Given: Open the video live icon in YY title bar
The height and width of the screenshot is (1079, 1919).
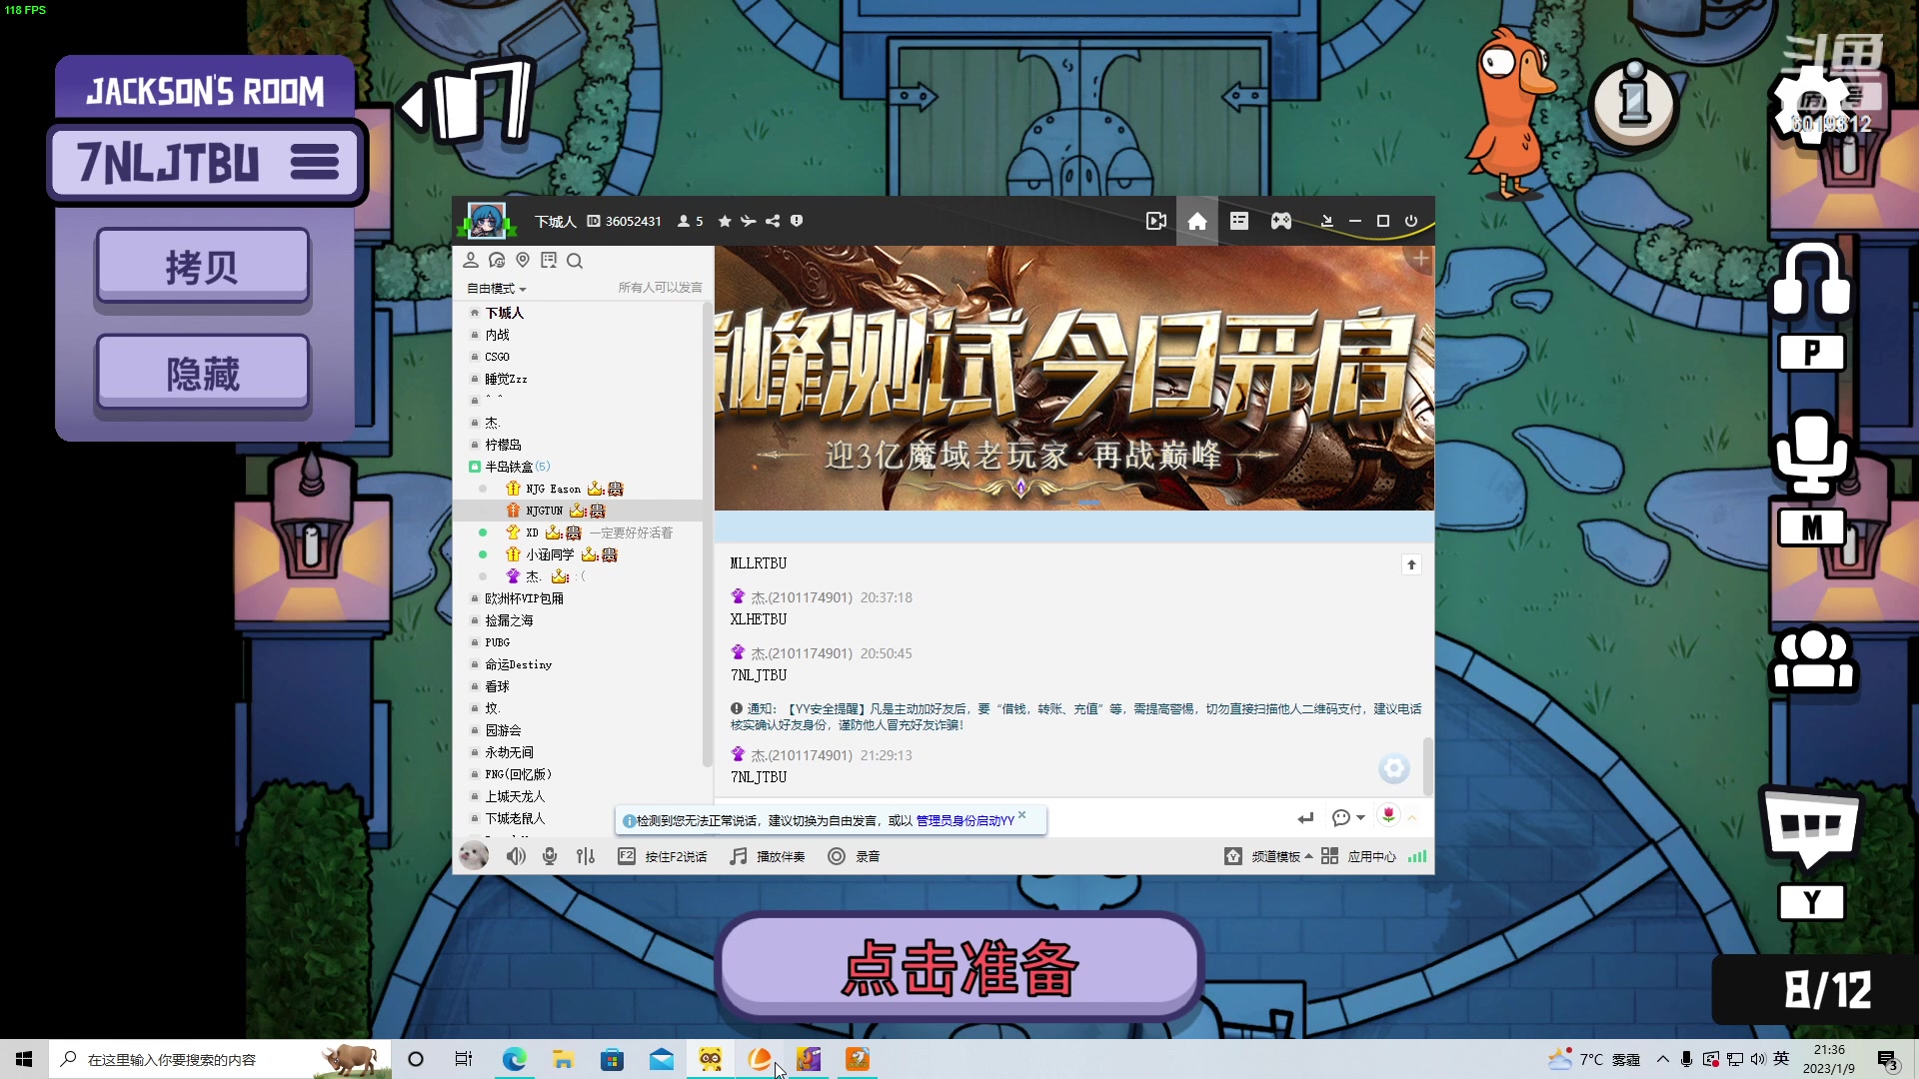Looking at the screenshot, I should (x=1156, y=221).
